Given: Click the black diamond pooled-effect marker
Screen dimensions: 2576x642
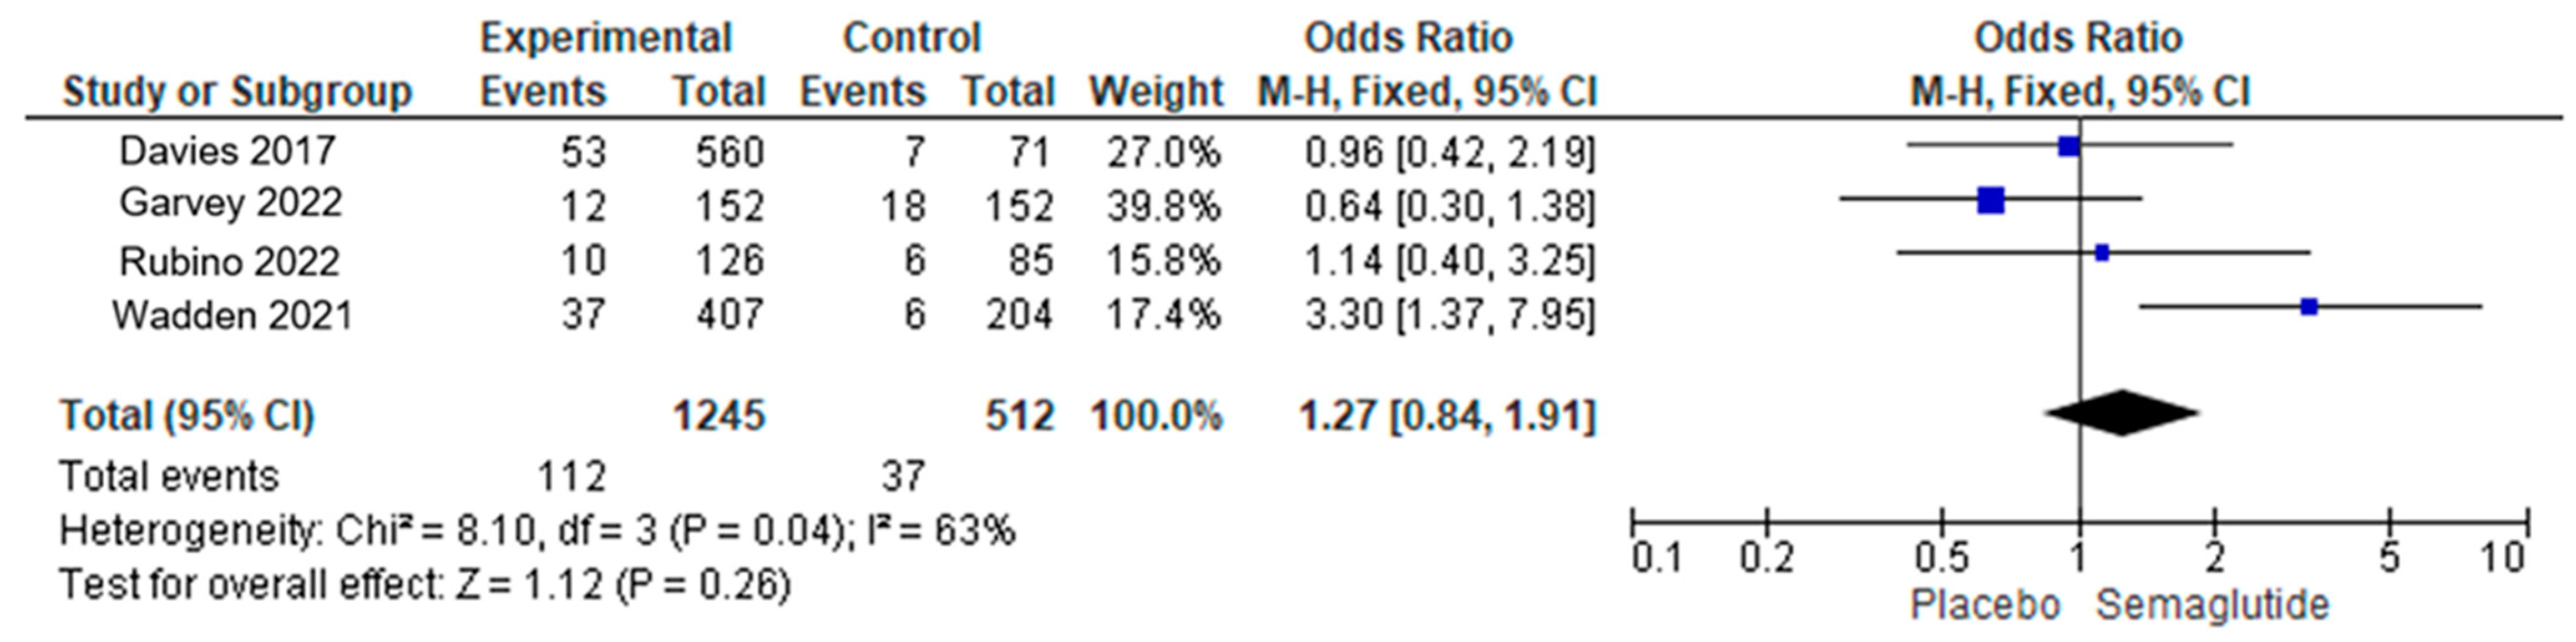Looking at the screenshot, I should point(2120,412).
